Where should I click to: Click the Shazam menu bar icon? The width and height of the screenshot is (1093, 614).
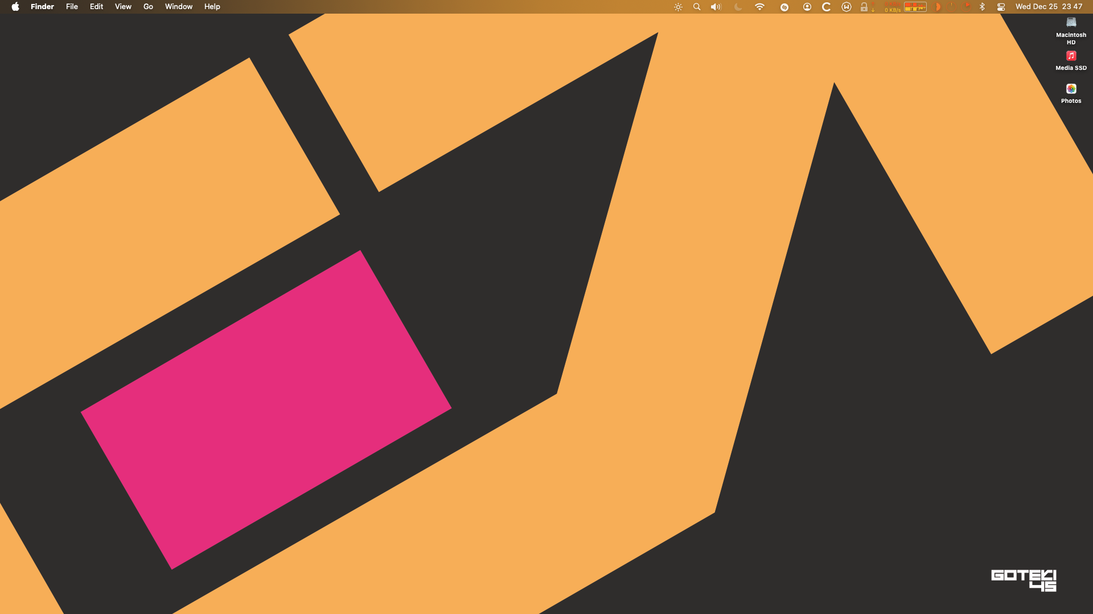pos(784,7)
